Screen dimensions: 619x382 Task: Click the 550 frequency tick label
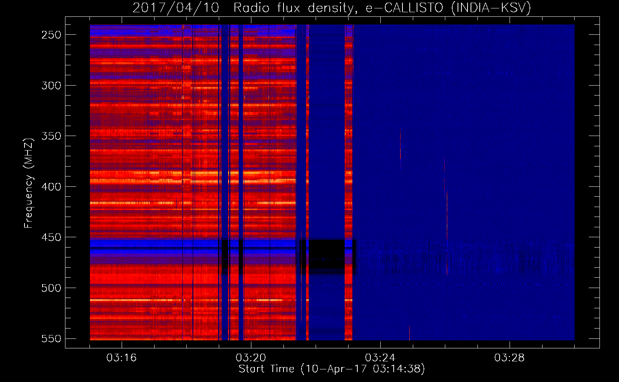51,338
